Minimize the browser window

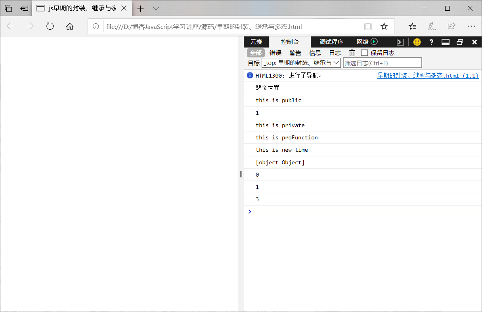point(425,8)
